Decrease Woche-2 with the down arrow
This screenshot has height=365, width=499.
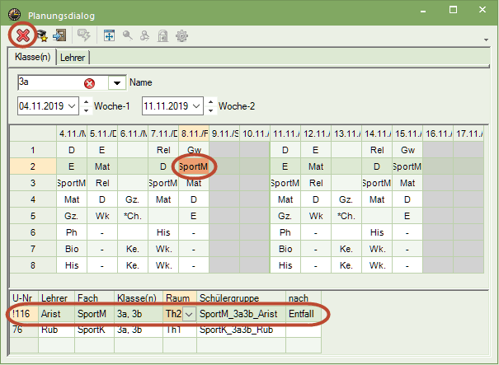pos(210,110)
